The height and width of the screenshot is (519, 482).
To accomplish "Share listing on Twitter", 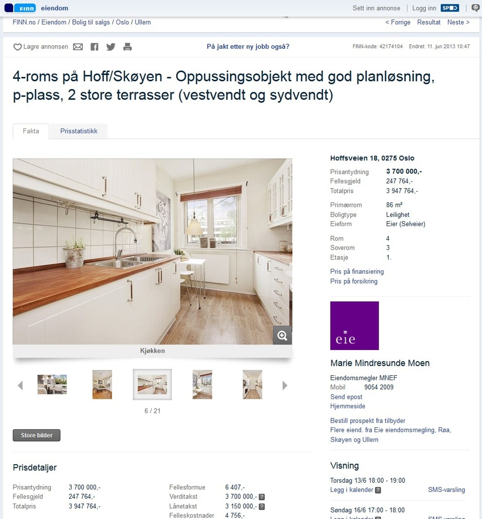I will (111, 47).
